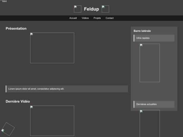The height and width of the screenshot is (137, 183).
Task: Click the Barre latérale heading
Action: (142, 31)
